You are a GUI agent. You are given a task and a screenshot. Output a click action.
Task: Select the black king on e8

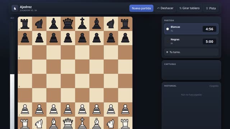coord(82,23)
